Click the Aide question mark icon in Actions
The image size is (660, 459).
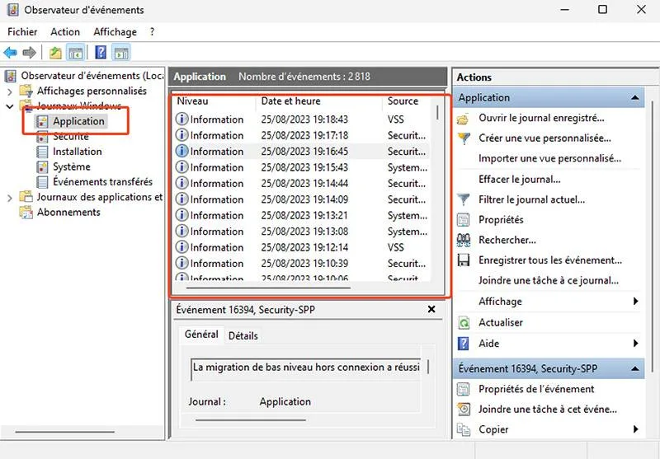pyautogui.click(x=463, y=344)
